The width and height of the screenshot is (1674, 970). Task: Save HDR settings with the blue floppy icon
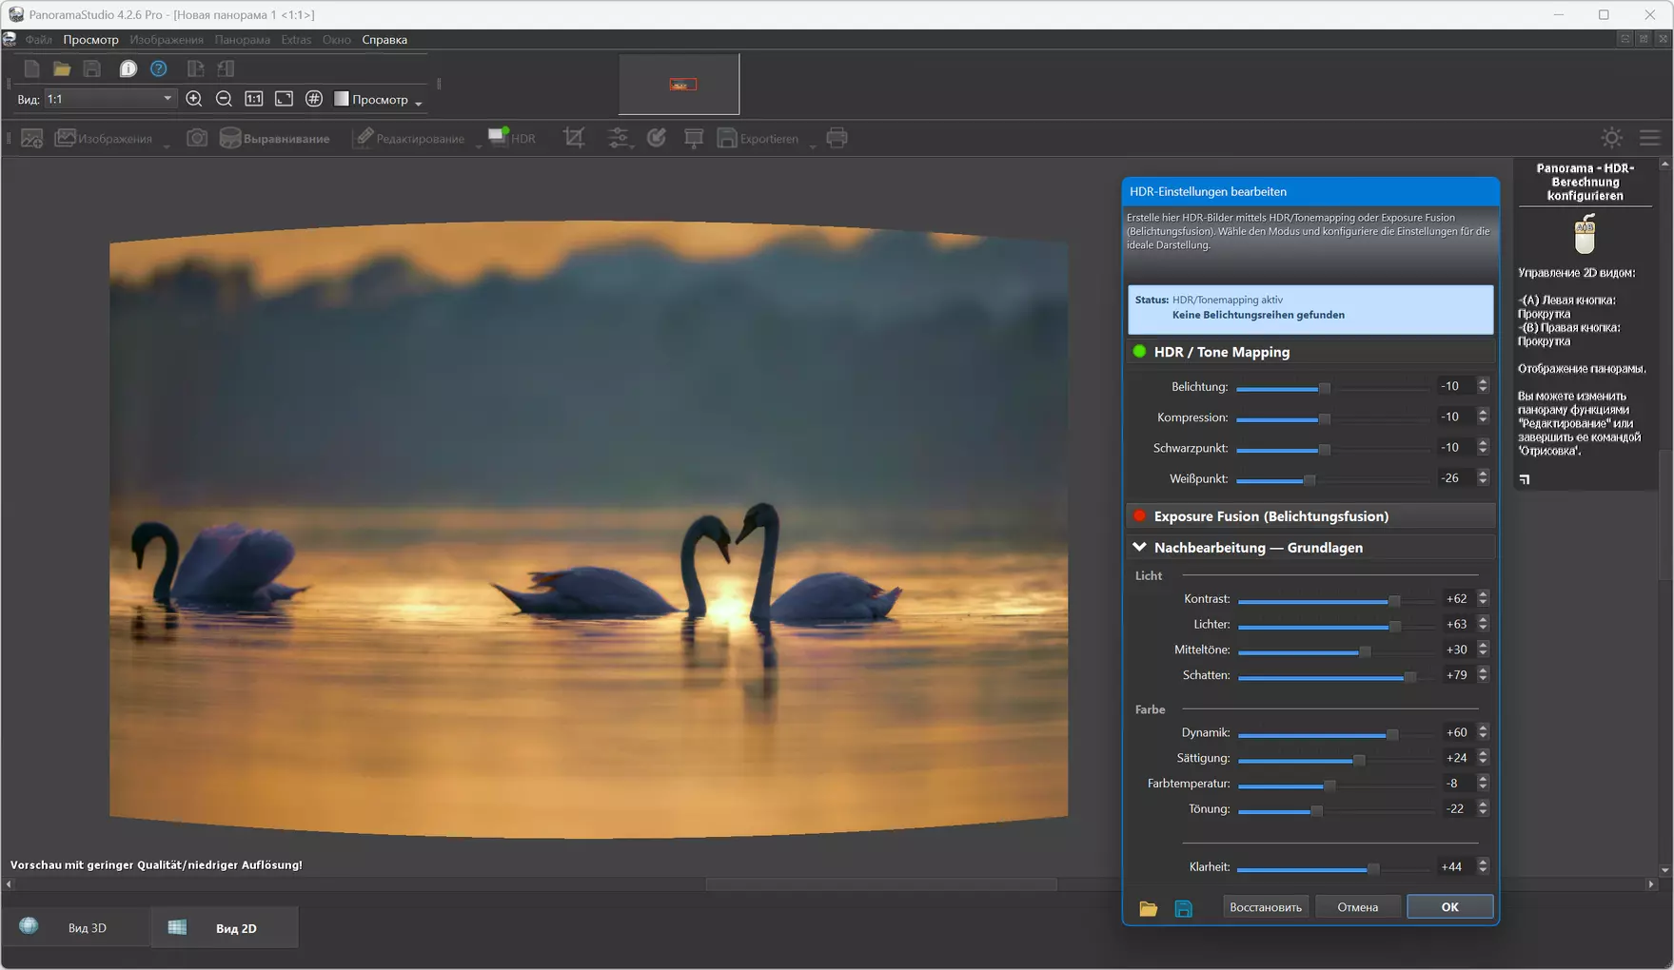pyautogui.click(x=1183, y=908)
